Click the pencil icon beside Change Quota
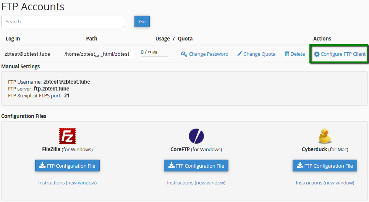This screenshot has height=202, width=369. coord(240,54)
